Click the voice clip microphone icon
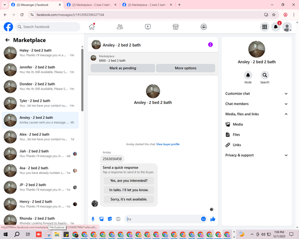 93,219
